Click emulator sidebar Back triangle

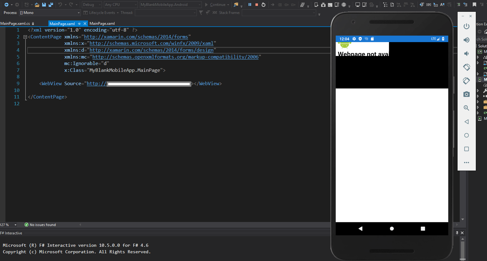[466, 122]
